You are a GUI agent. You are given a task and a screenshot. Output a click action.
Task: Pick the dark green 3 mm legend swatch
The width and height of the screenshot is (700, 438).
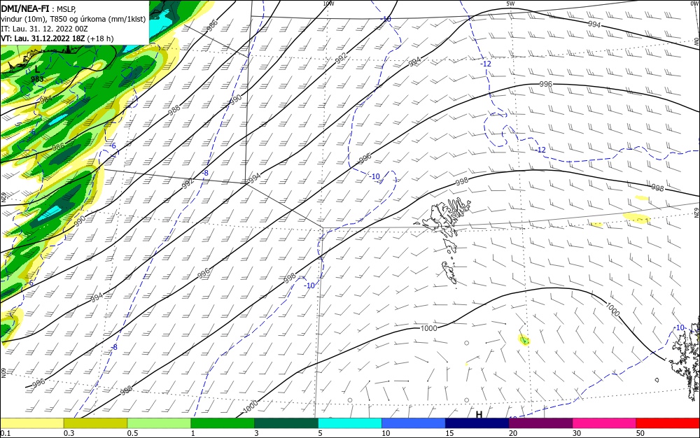pos(286,424)
